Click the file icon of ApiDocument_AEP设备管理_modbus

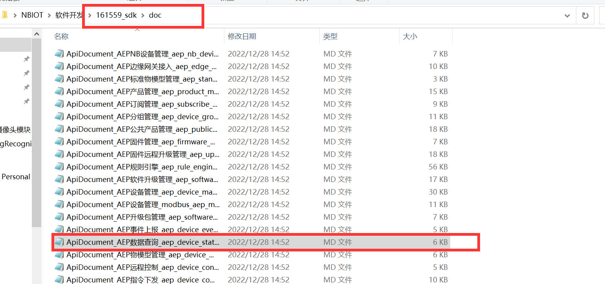[x=59, y=204]
